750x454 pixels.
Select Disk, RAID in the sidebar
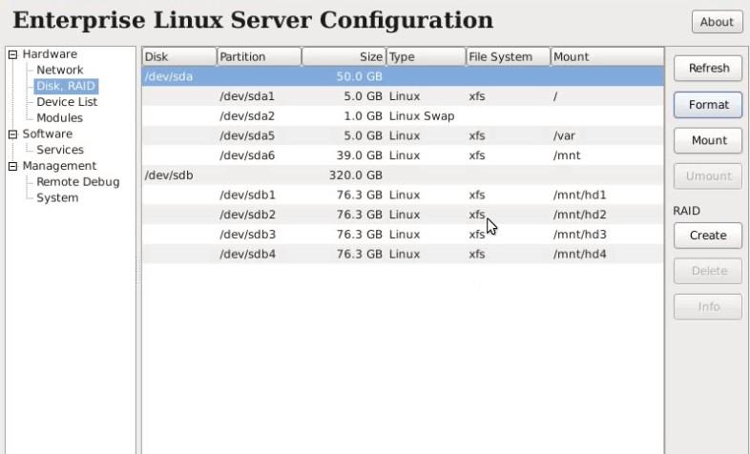click(x=66, y=86)
